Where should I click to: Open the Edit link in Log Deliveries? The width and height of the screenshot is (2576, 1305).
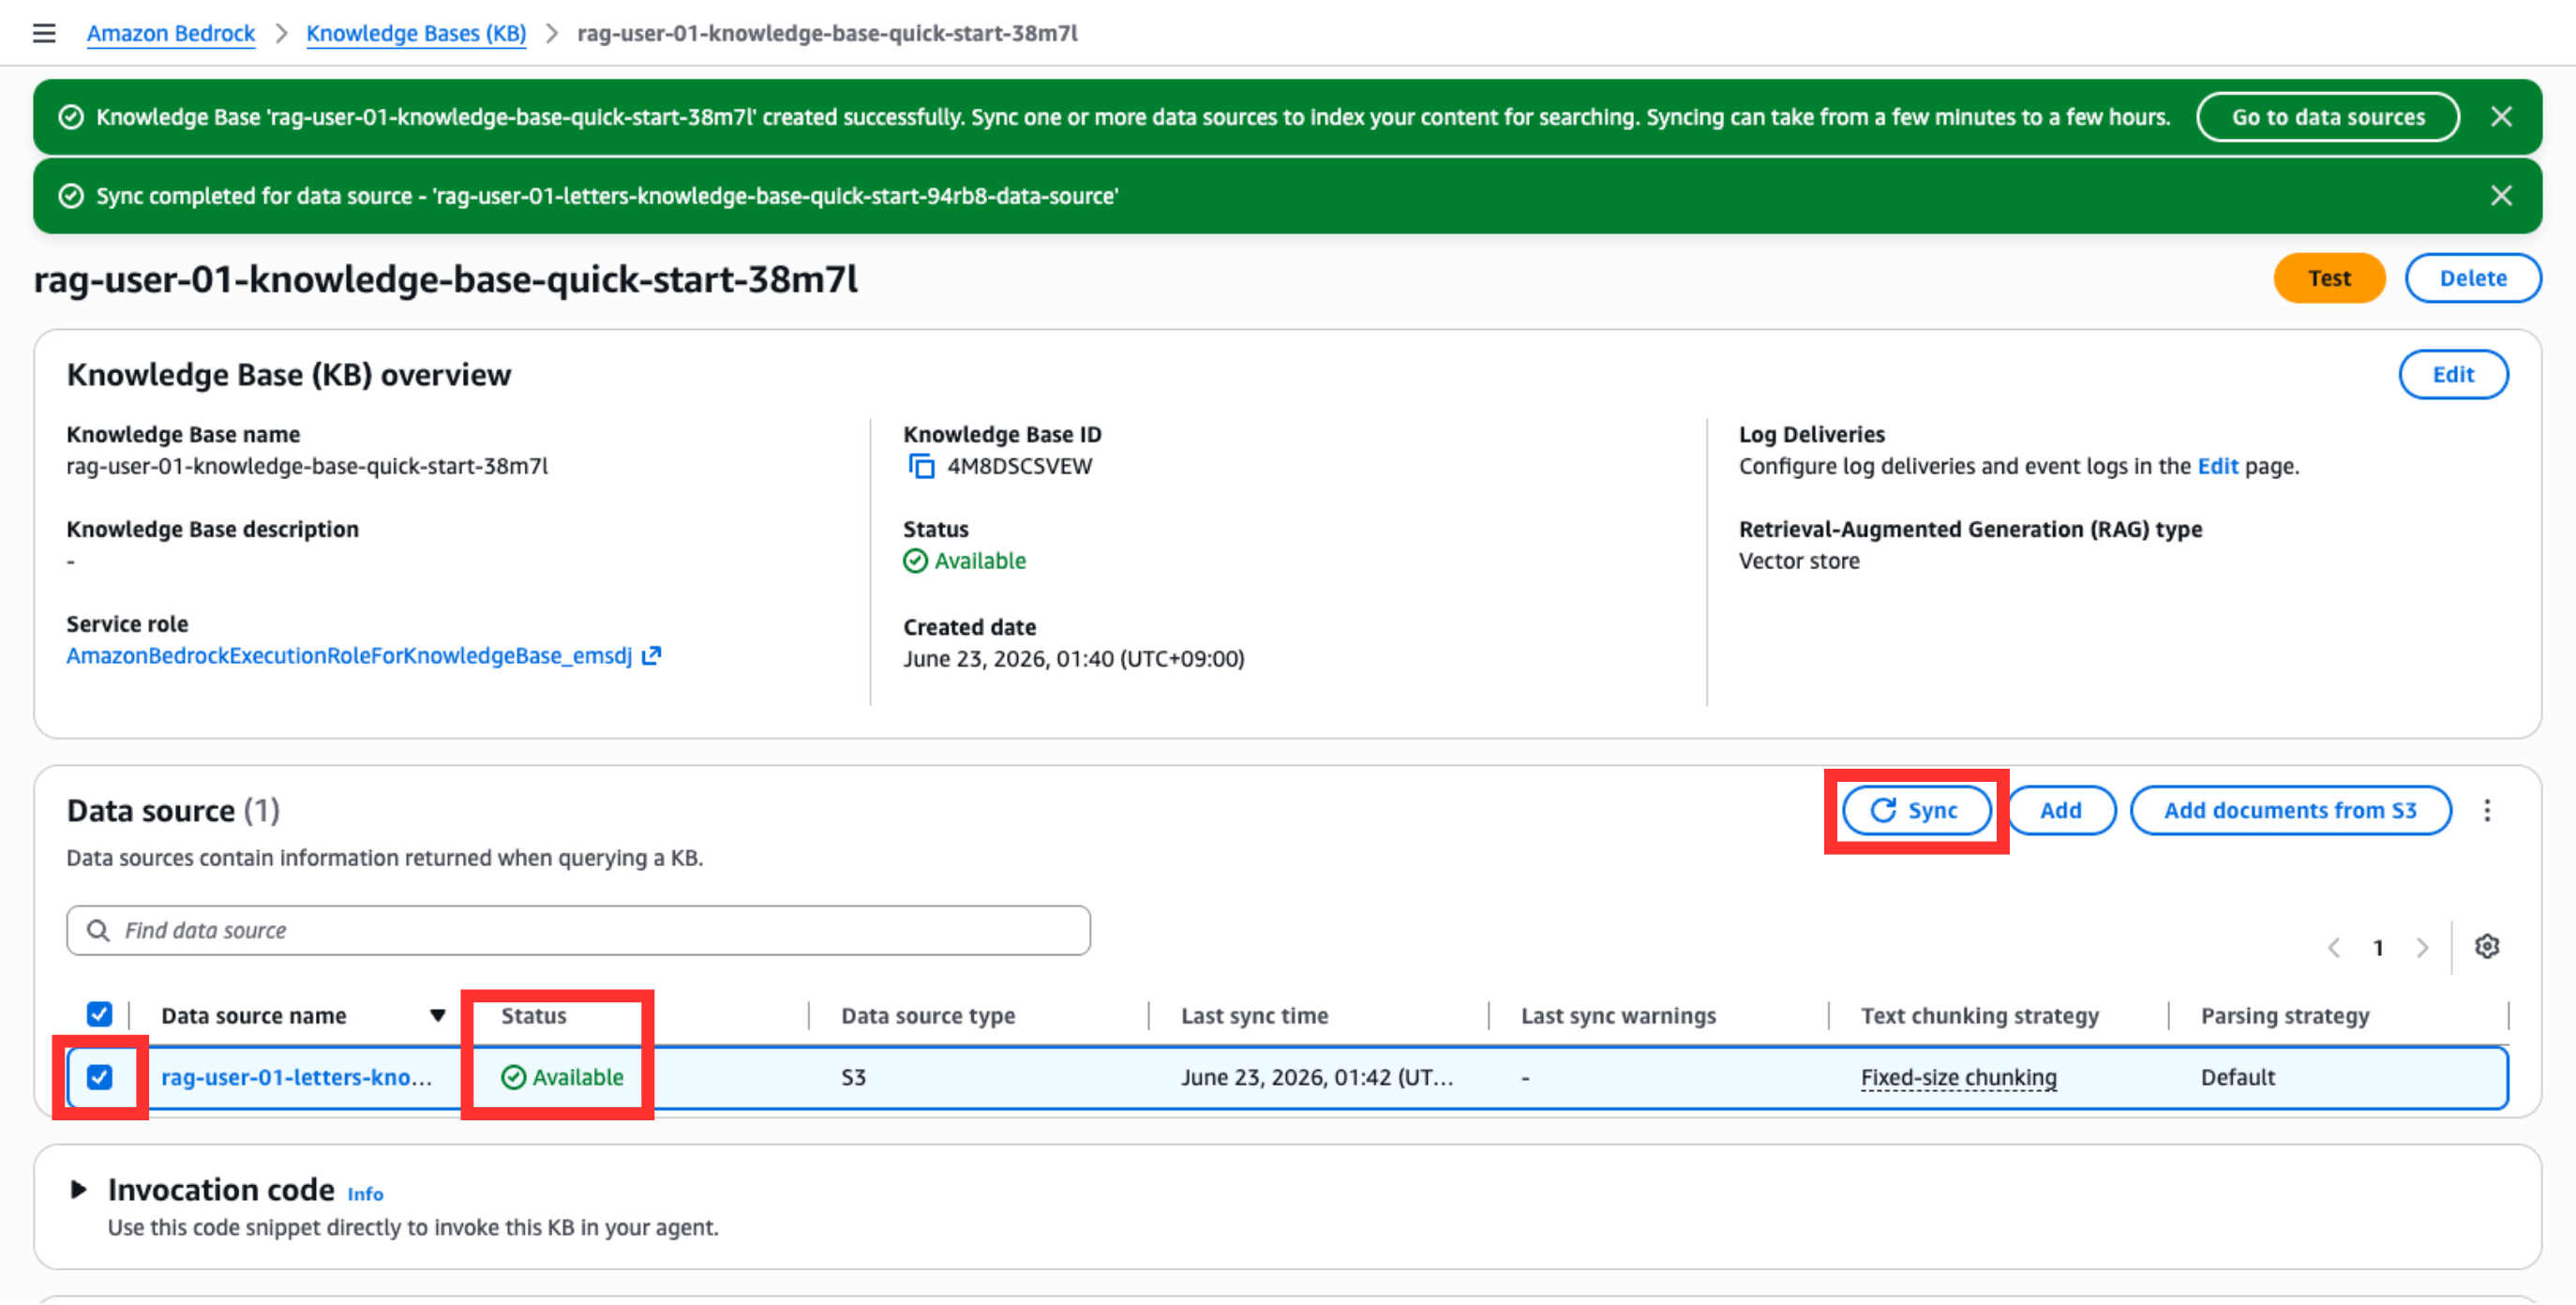coord(2217,466)
